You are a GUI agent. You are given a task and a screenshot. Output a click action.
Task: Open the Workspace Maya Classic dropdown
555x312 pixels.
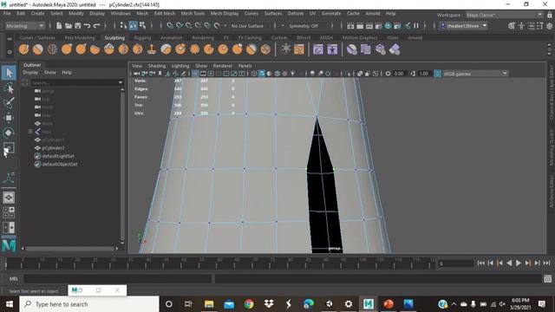504,15
